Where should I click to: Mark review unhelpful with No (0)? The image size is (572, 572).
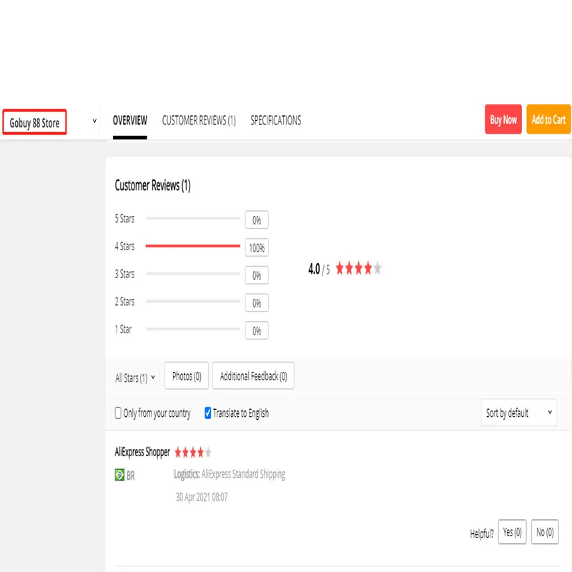(x=545, y=532)
